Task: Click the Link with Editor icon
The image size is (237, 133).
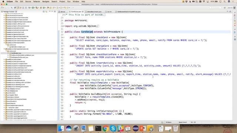Action: (x=46, y=11)
